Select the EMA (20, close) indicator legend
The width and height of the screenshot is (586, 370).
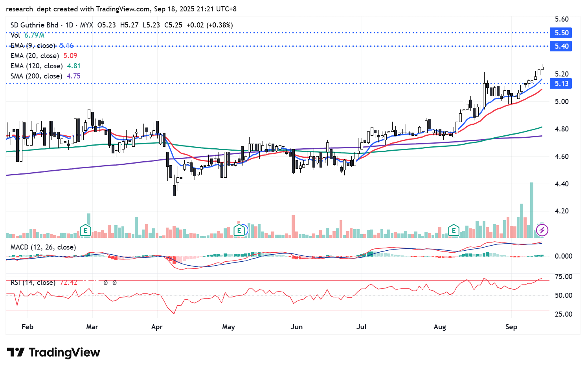(35, 56)
